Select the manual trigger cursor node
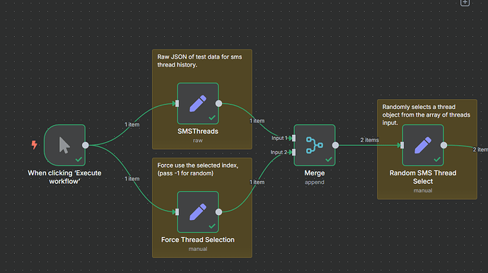Viewport: 488px width, 273px height. click(x=65, y=145)
